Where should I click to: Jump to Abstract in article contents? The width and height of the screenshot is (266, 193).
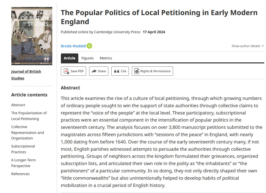18,105
